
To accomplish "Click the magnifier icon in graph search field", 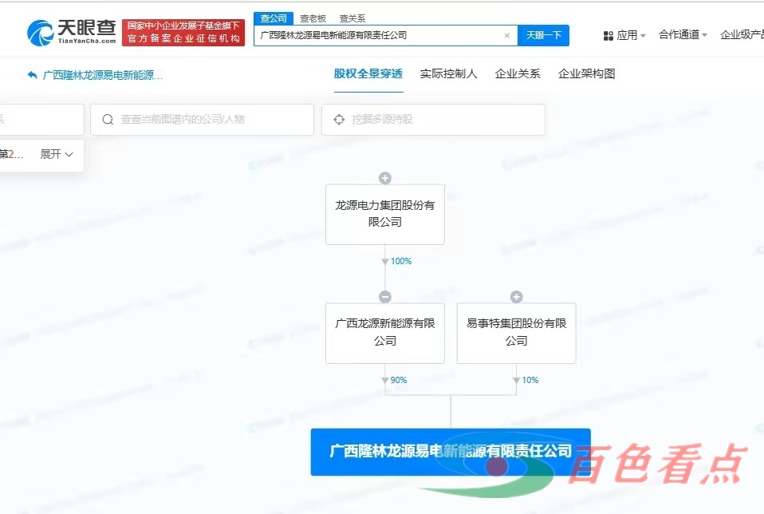I will coord(108,120).
